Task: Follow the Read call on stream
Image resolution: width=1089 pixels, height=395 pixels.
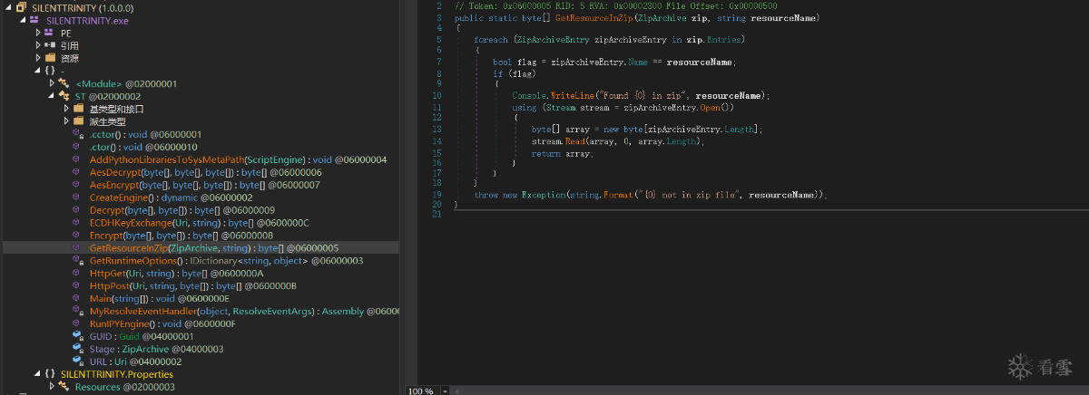Action: [574, 141]
